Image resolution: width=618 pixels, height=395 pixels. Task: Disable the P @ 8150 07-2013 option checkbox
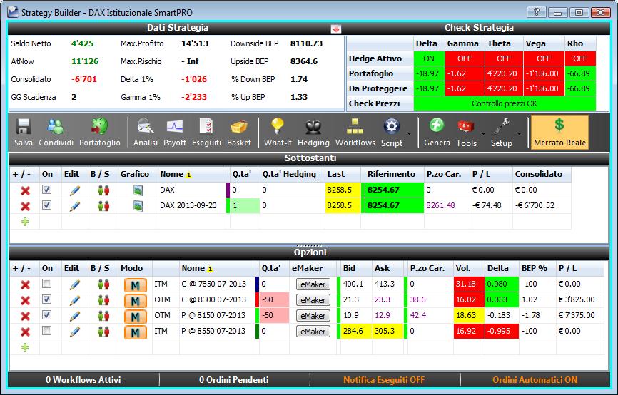46,315
